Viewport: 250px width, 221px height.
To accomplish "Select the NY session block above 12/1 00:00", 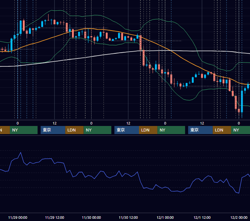I will [x=171, y=130].
